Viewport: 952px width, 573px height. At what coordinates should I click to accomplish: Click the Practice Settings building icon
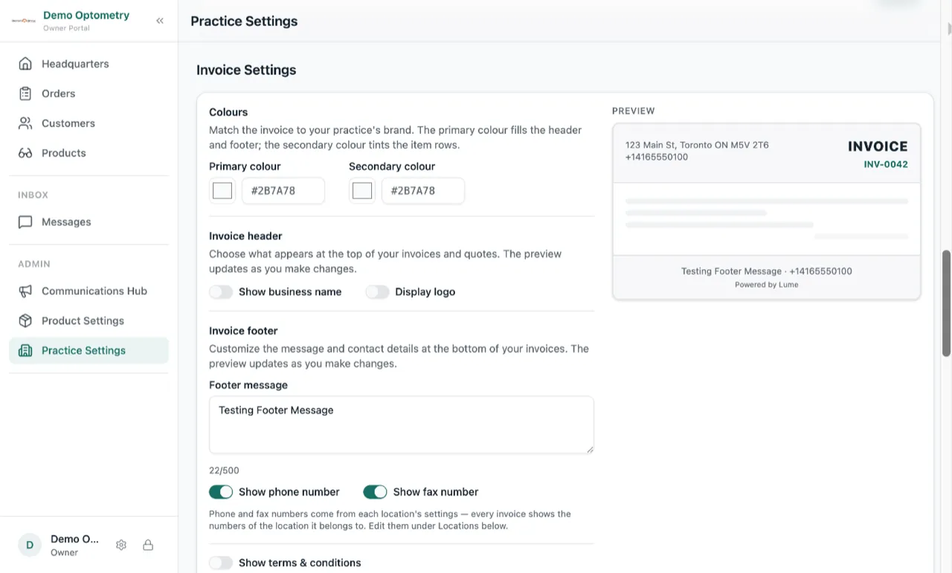pyautogui.click(x=25, y=351)
